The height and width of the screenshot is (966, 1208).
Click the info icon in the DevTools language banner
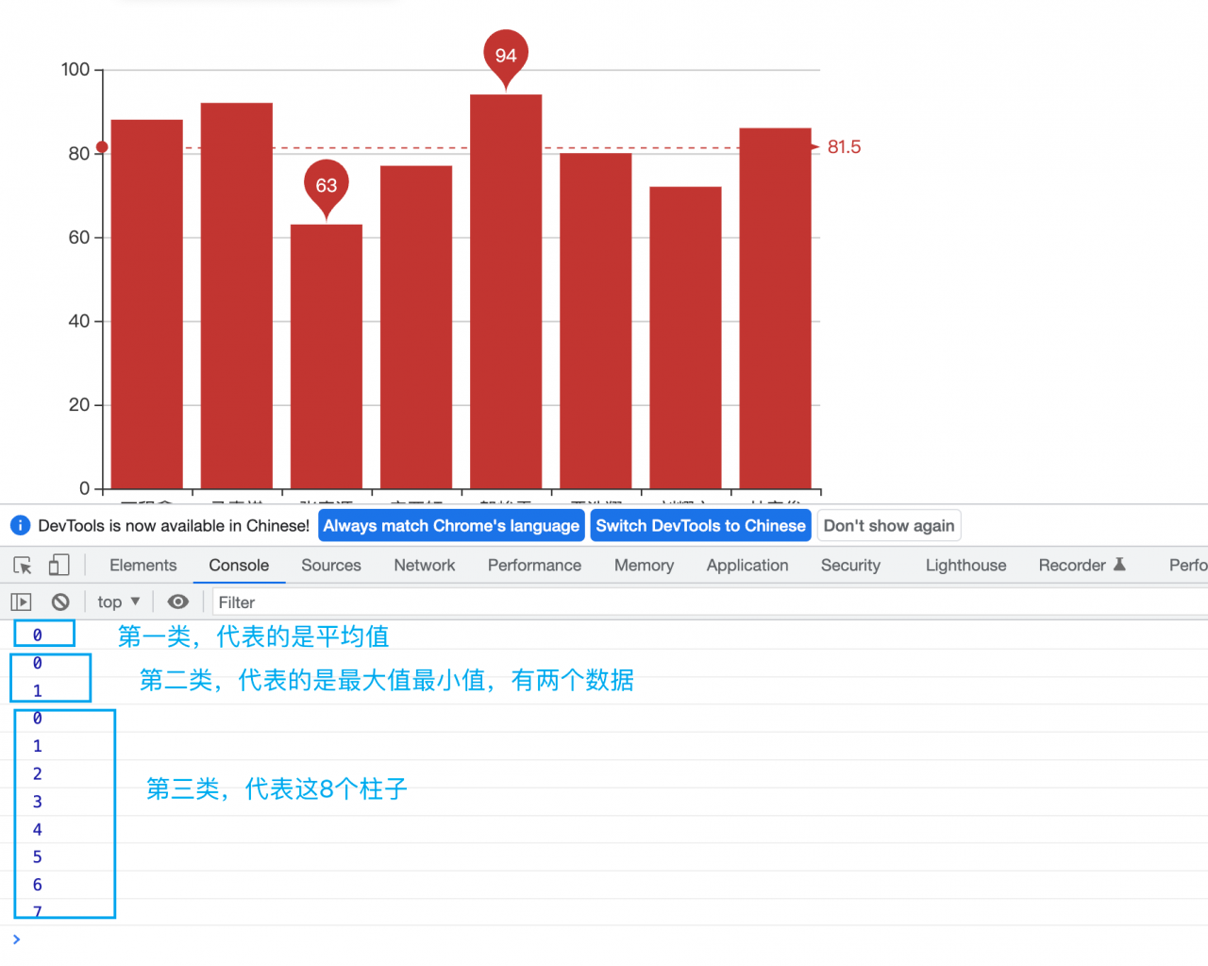(x=20, y=525)
